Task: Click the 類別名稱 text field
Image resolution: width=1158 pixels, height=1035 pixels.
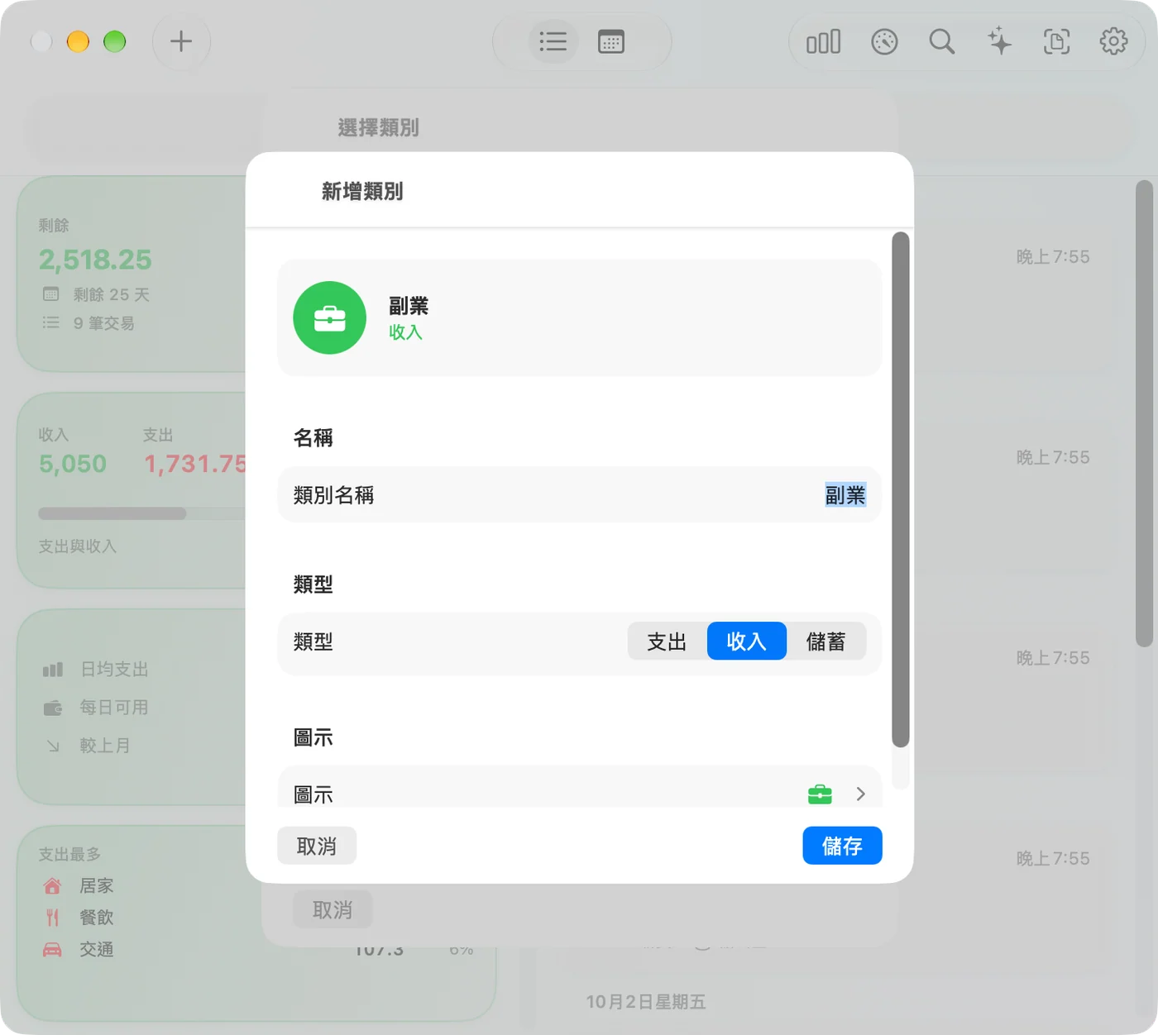Action: [579, 494]
